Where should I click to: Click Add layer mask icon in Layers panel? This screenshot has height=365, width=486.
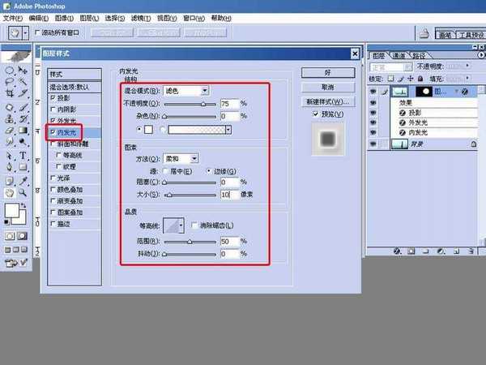411,251
